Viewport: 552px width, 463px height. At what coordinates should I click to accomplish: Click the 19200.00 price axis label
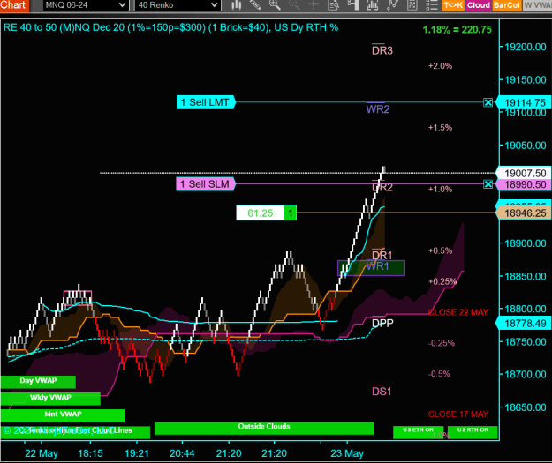coord(526,47)
